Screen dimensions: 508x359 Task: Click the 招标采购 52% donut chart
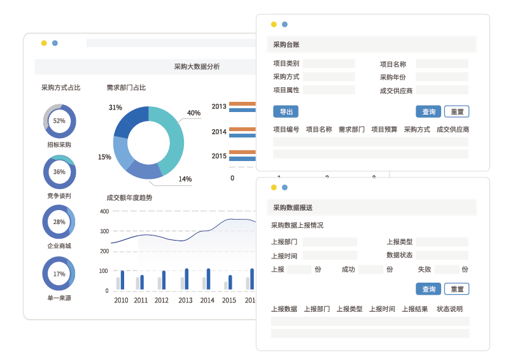[x=59, y=120]
